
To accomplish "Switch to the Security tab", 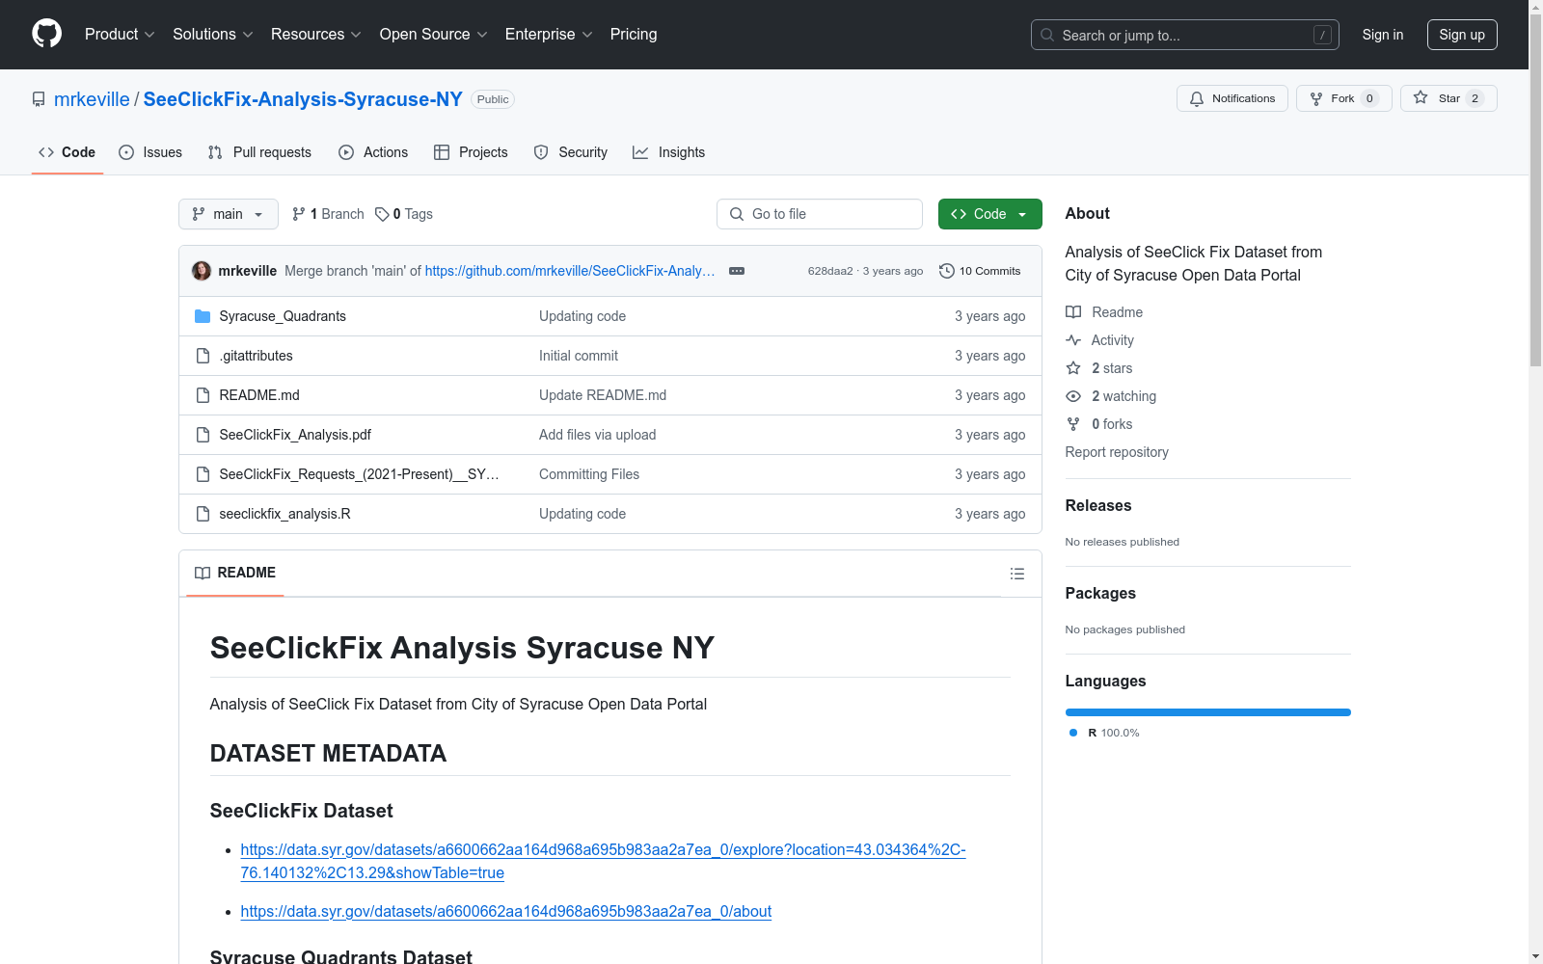I will [x=571, y=152].
